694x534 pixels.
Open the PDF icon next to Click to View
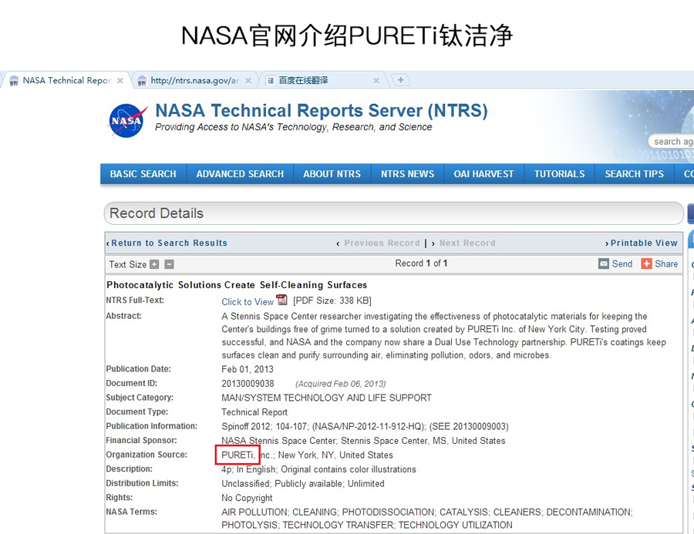point(282,300)
